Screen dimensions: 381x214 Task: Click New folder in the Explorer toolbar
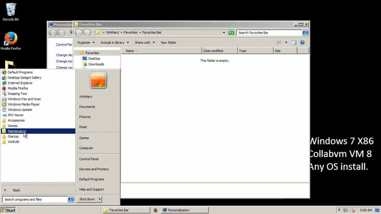(x=168, y=43)
